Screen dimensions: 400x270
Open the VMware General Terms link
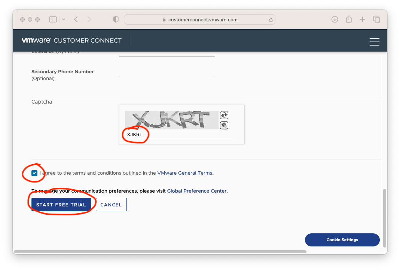[185, 173]
